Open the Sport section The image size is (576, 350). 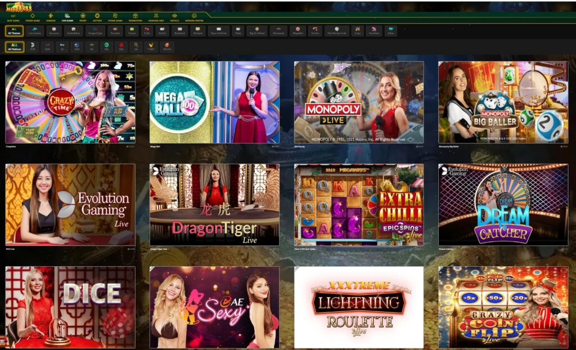click(x=83, y=17)
